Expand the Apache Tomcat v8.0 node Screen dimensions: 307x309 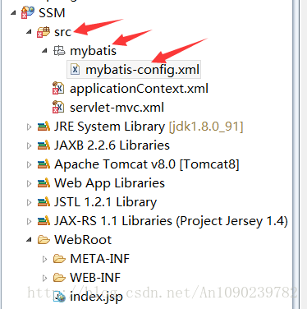pos(29,164)
